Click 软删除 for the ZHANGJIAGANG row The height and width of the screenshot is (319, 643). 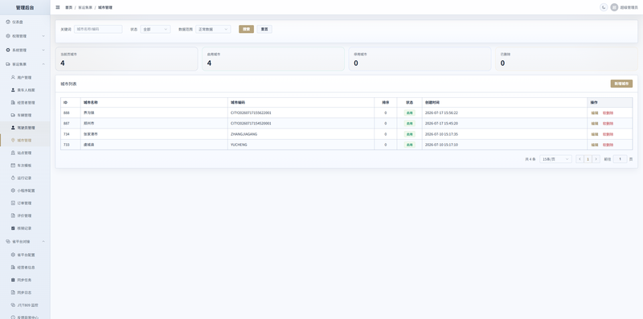click(608, 134)
